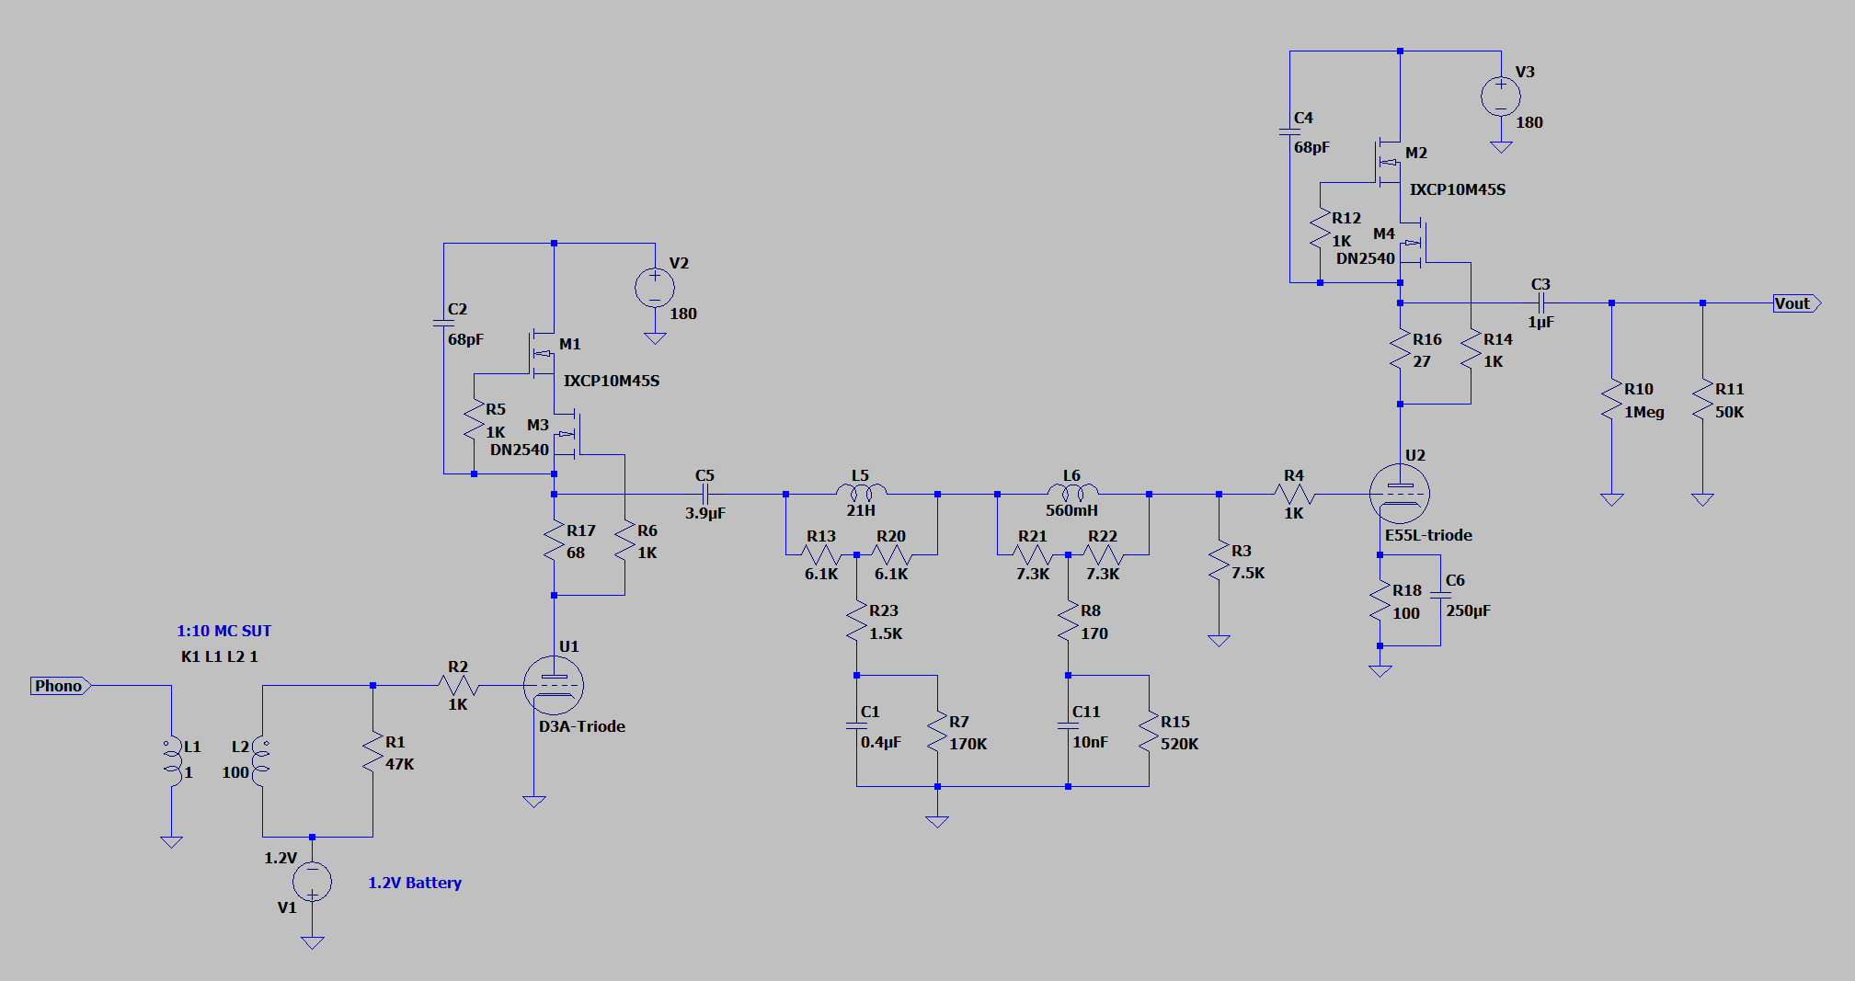Select the ground symbol below V2 source
Viewport: 1855px width, 981px height.
(x=655, y=338)
